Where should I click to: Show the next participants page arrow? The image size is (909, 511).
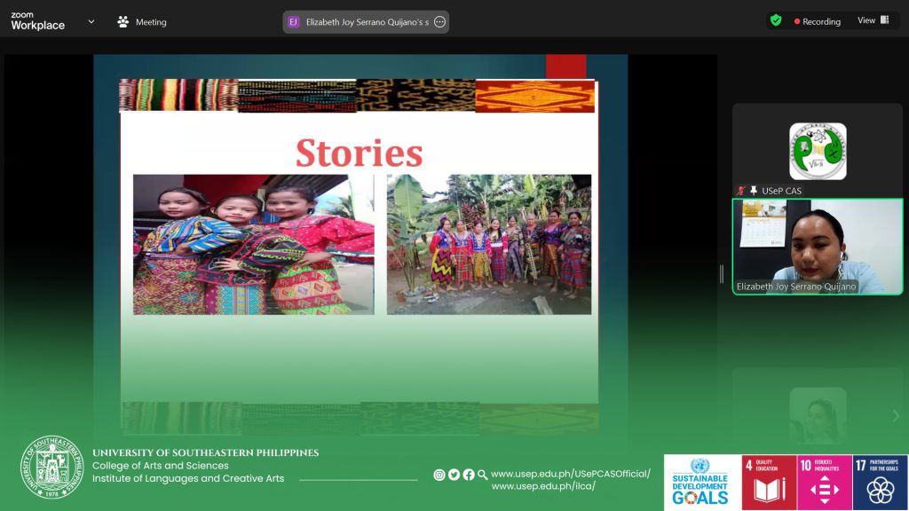coord(896,415)
